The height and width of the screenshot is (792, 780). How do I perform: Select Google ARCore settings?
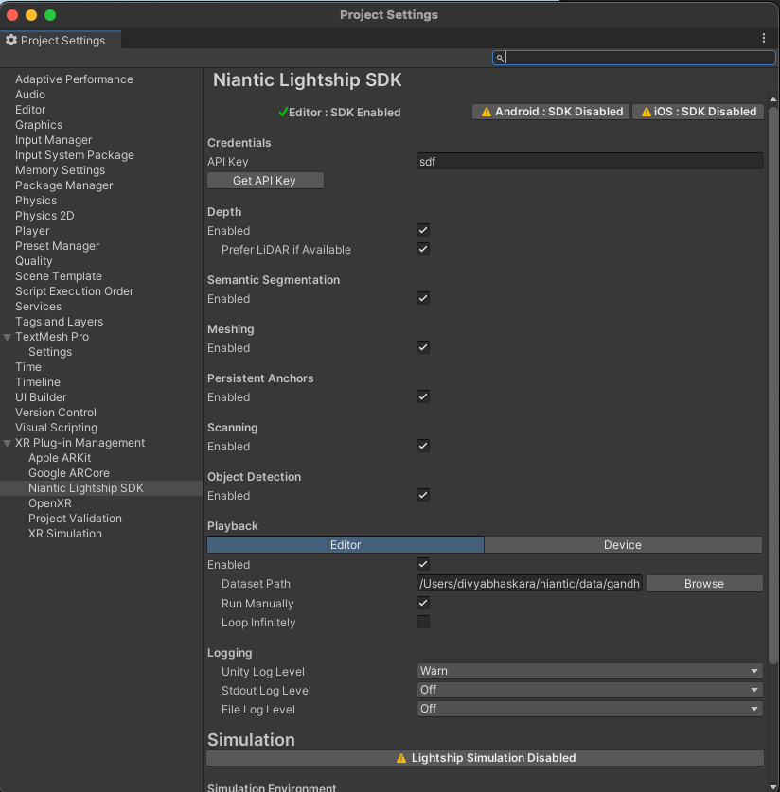coord(69,473)
